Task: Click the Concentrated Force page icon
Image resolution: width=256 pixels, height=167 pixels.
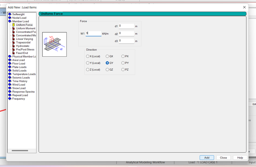Action: (13, 32)
